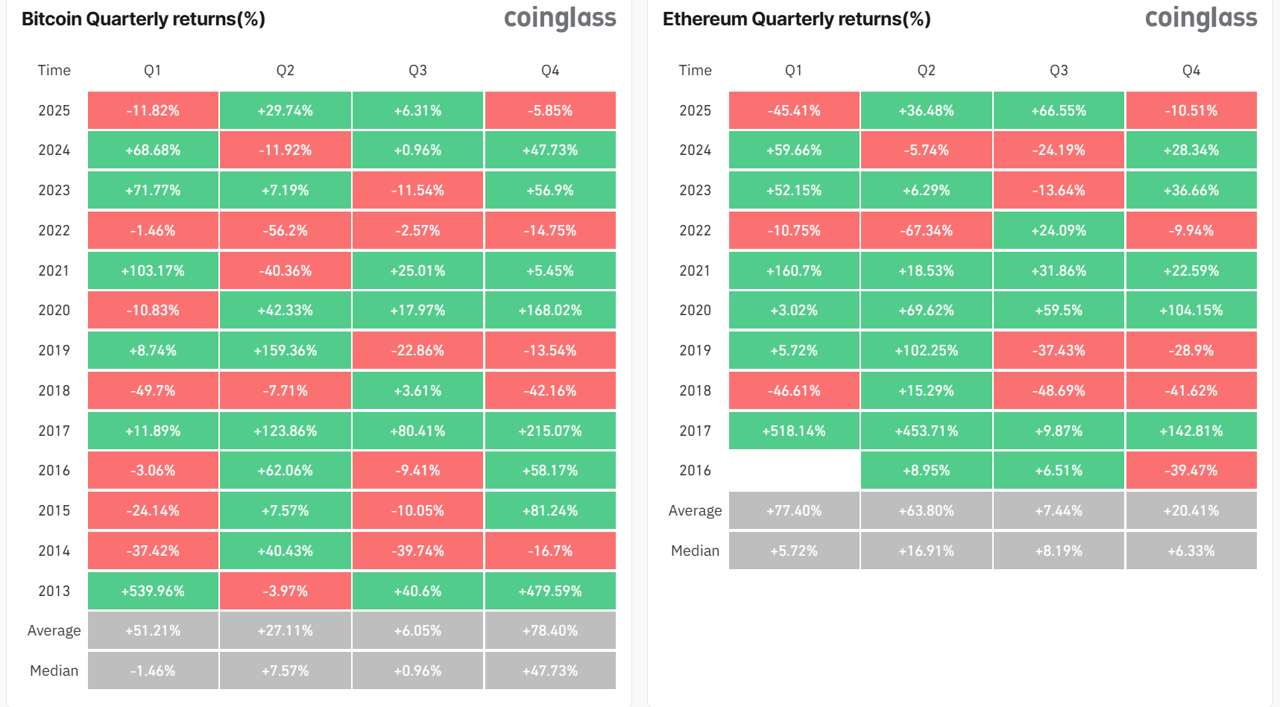Click Ethereum 2022 Q2 cell showing -67.34%
Image resolution: width=1280 pixels, height=707 pixels.
[x=927, y=230]
